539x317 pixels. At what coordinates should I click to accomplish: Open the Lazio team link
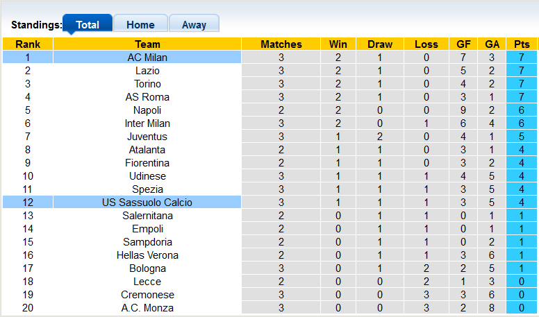147,71
